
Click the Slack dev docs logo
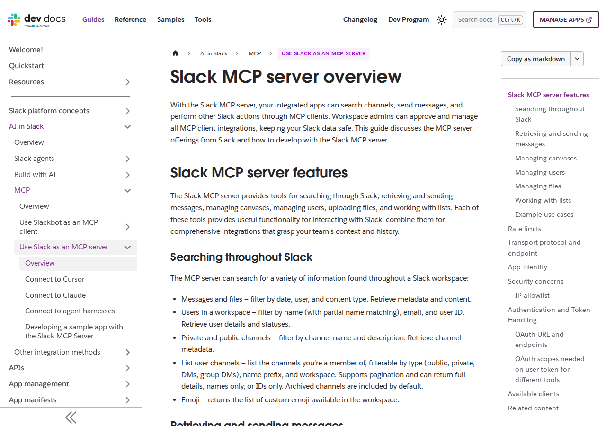tap(36, 20)
